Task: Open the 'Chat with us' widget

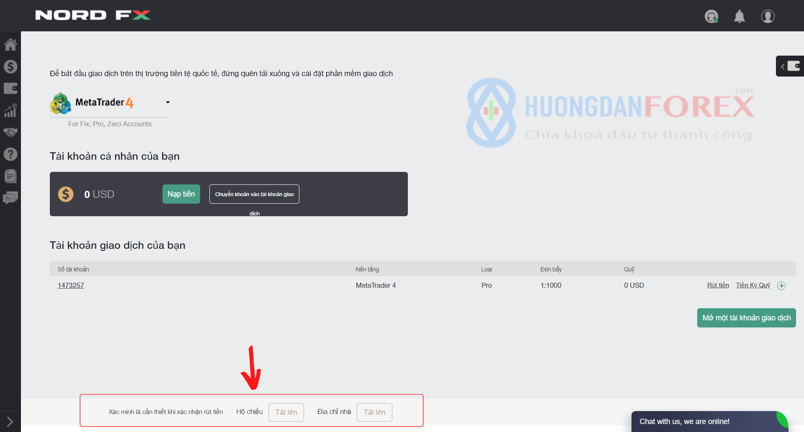Action: (710, 422)
